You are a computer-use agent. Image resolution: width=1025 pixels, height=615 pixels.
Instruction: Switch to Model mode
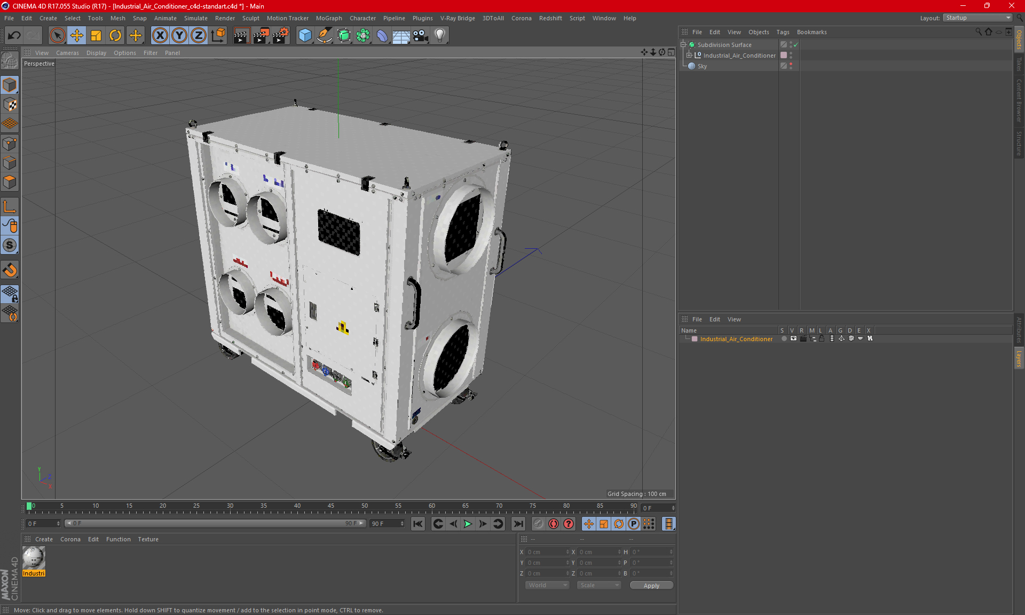[x=10, y=85]
